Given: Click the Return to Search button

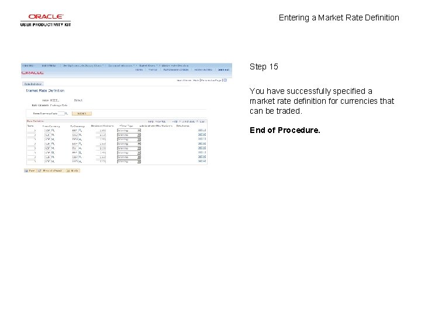Looking at the screenshot, I should (50, 170).
